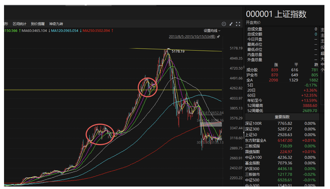Click the pin icon beside date range

point(218,37)
